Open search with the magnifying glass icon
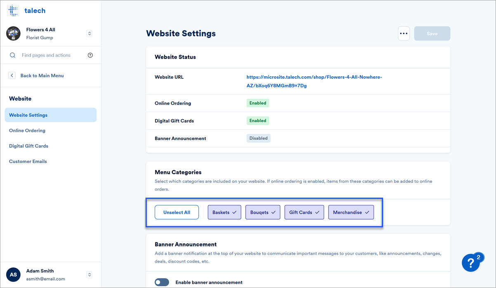The image size is (496, 288). click(x=12, y=55)
